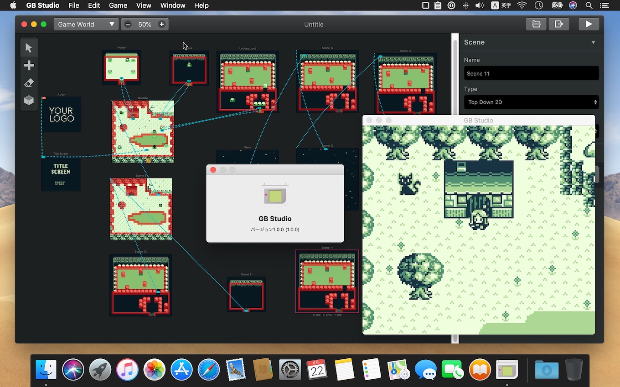Select the Scene 10 thumbnail
Viewport: 620px width, 387px height.
pos(140,285)
